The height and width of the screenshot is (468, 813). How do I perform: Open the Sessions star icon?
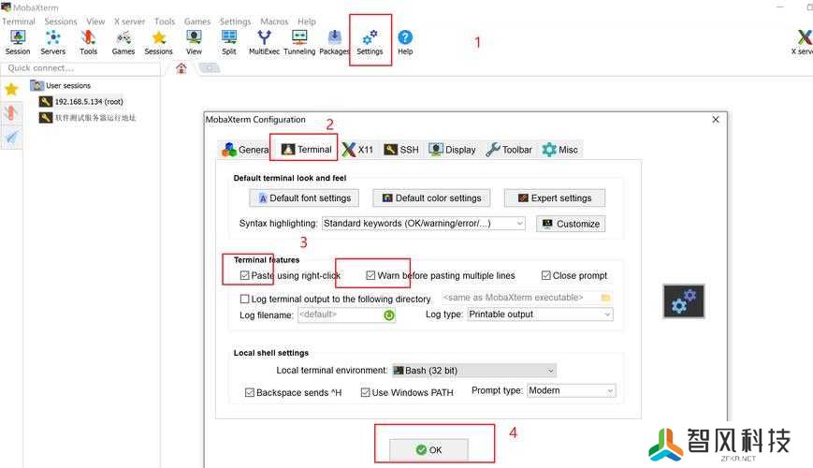coord(159,42)
